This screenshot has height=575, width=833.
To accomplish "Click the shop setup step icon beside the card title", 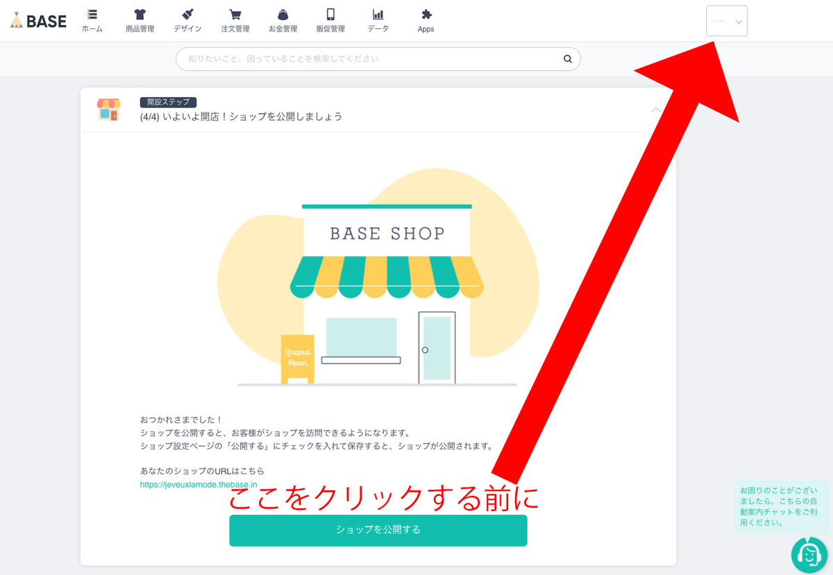I will coord(108,109).
